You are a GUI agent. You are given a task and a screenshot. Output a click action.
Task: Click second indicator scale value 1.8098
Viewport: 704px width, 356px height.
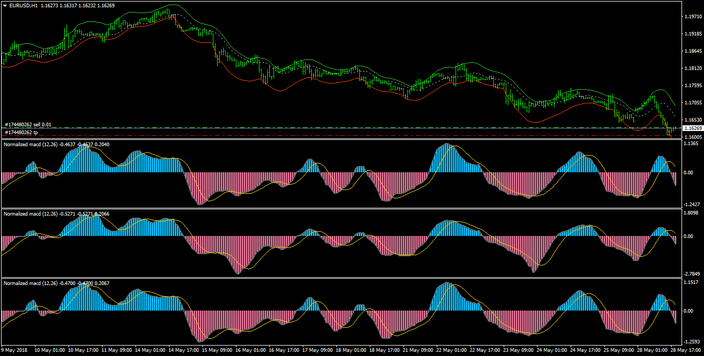tap(692, 213)
